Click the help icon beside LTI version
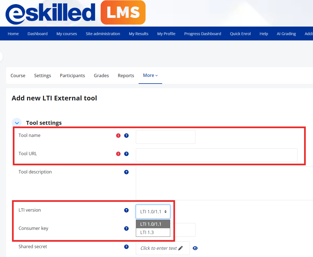Screen dimensions: 313x257 [126, 210]
